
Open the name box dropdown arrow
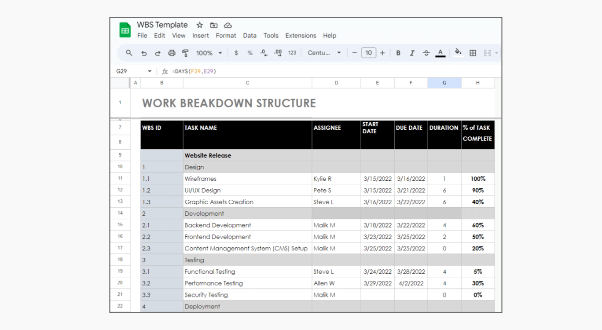[x=150, y=71]
